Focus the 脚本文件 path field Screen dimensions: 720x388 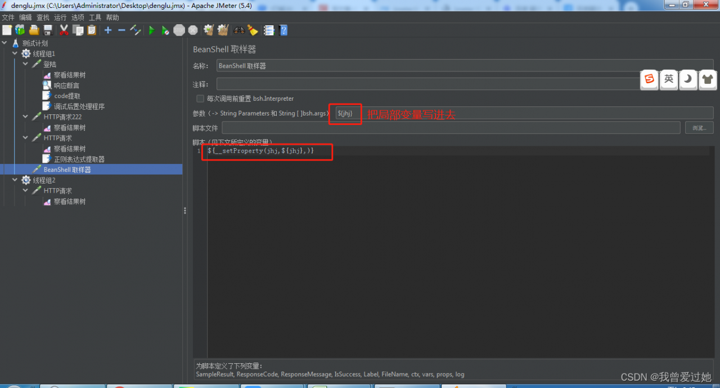(x=451, y=128)
